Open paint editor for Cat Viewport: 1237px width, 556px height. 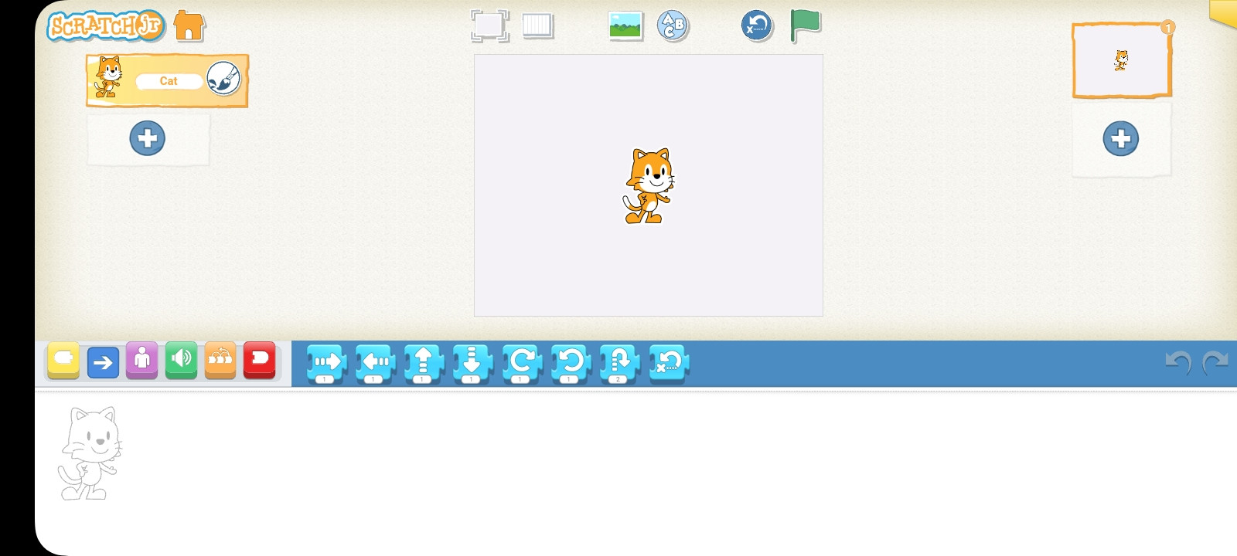[223, 79]
